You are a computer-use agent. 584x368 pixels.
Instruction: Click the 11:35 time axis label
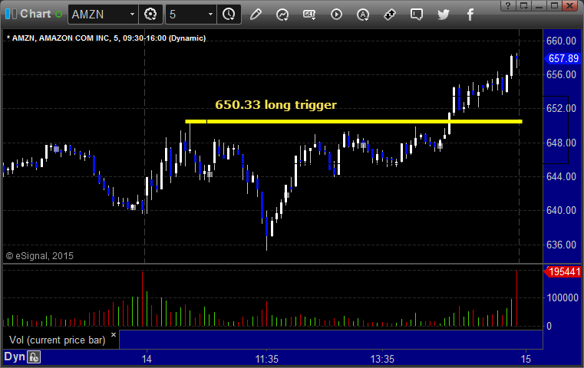coord(266,359)
